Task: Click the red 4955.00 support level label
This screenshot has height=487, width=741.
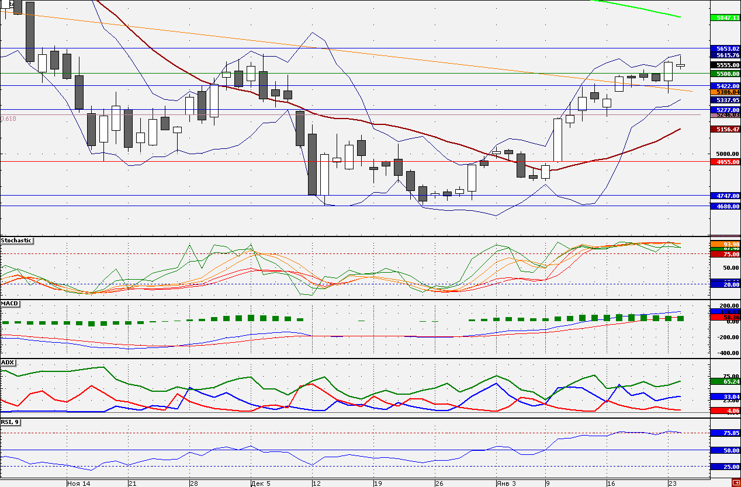Action: click(x=724, y=162)
